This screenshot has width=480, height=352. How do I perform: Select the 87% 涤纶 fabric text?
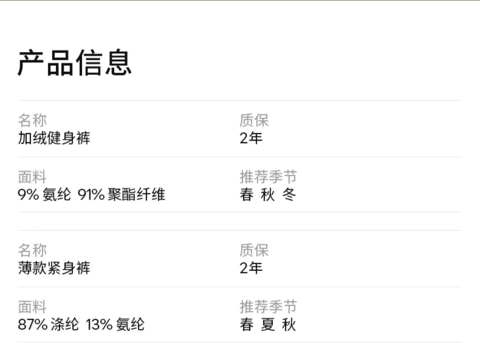coord(48,324)
